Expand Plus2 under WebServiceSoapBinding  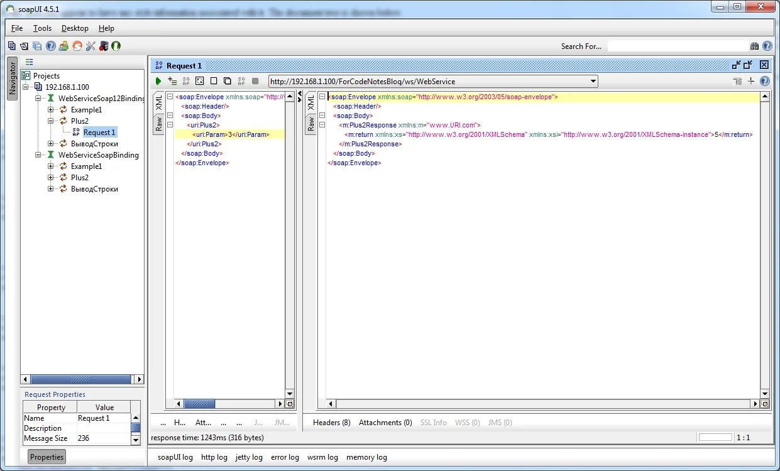pyautogui.click(x=51, y=177)
